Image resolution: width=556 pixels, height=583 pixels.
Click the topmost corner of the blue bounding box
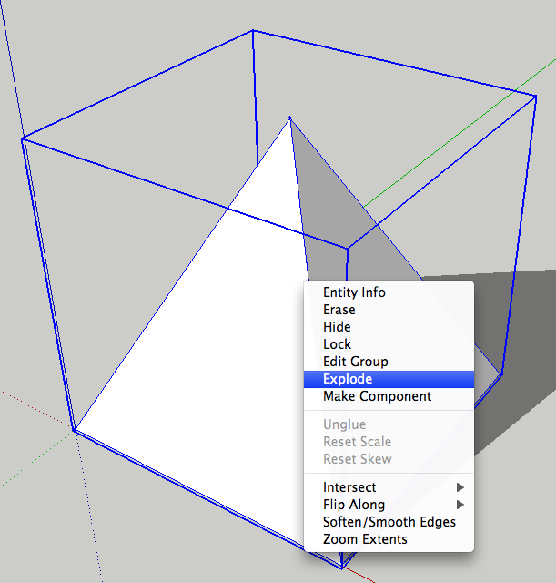(x=252, y=31)
